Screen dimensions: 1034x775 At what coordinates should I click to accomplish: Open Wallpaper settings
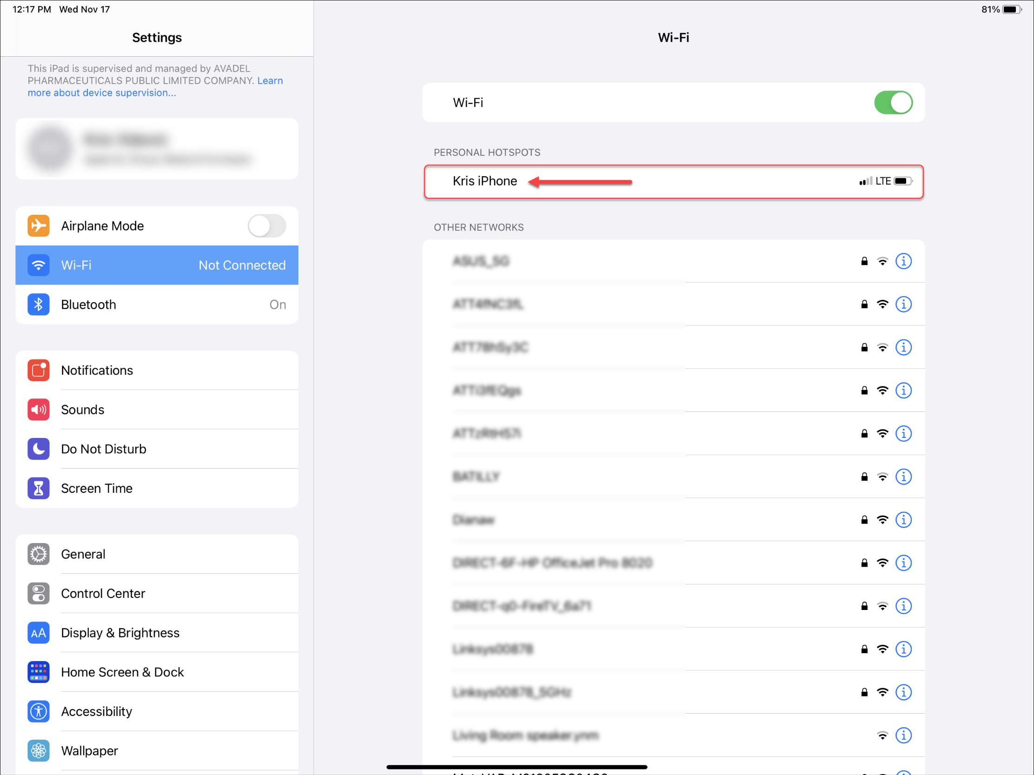[157, 750]
